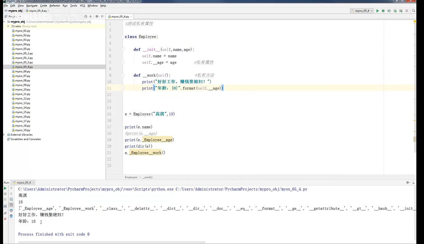Open Project panel gear settings
The height and width of the screenshot is (244, 424).
(x=97, y=16)
